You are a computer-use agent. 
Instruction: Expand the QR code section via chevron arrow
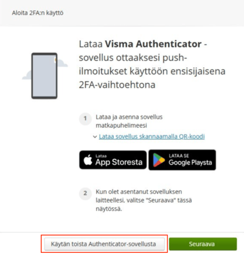pyautogui.click(x=95, y=137)
